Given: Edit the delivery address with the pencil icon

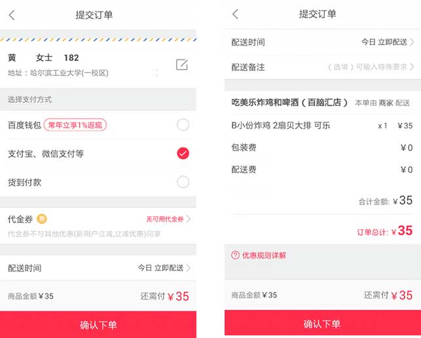Looking at the screenshot, I should point(182,64).
